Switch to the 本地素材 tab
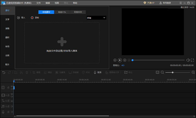Image resolution: width=196 pixels, height=118 pixels. click(46, 12)
